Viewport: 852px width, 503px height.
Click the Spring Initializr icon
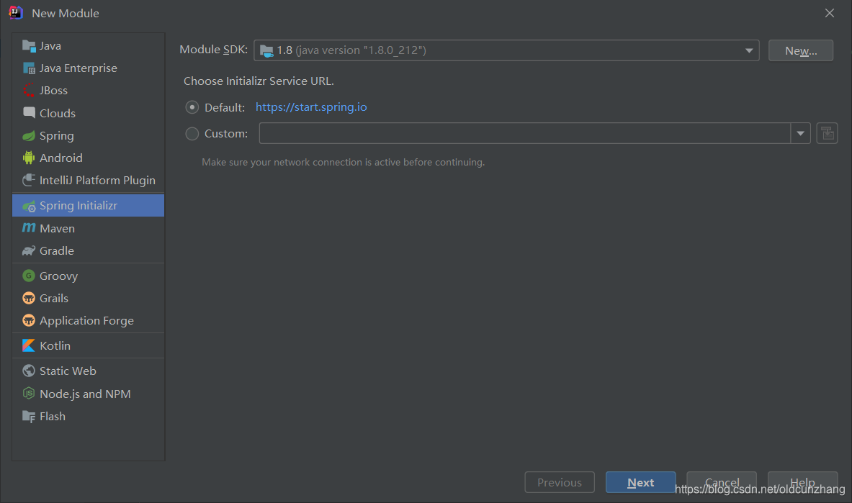point(29,206)
